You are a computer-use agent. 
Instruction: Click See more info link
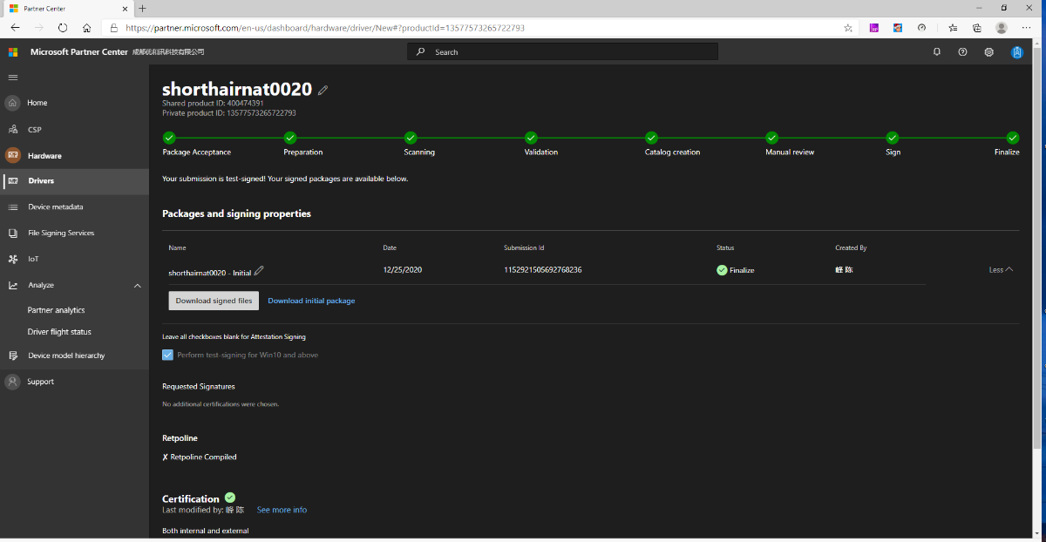coord(282,510)
